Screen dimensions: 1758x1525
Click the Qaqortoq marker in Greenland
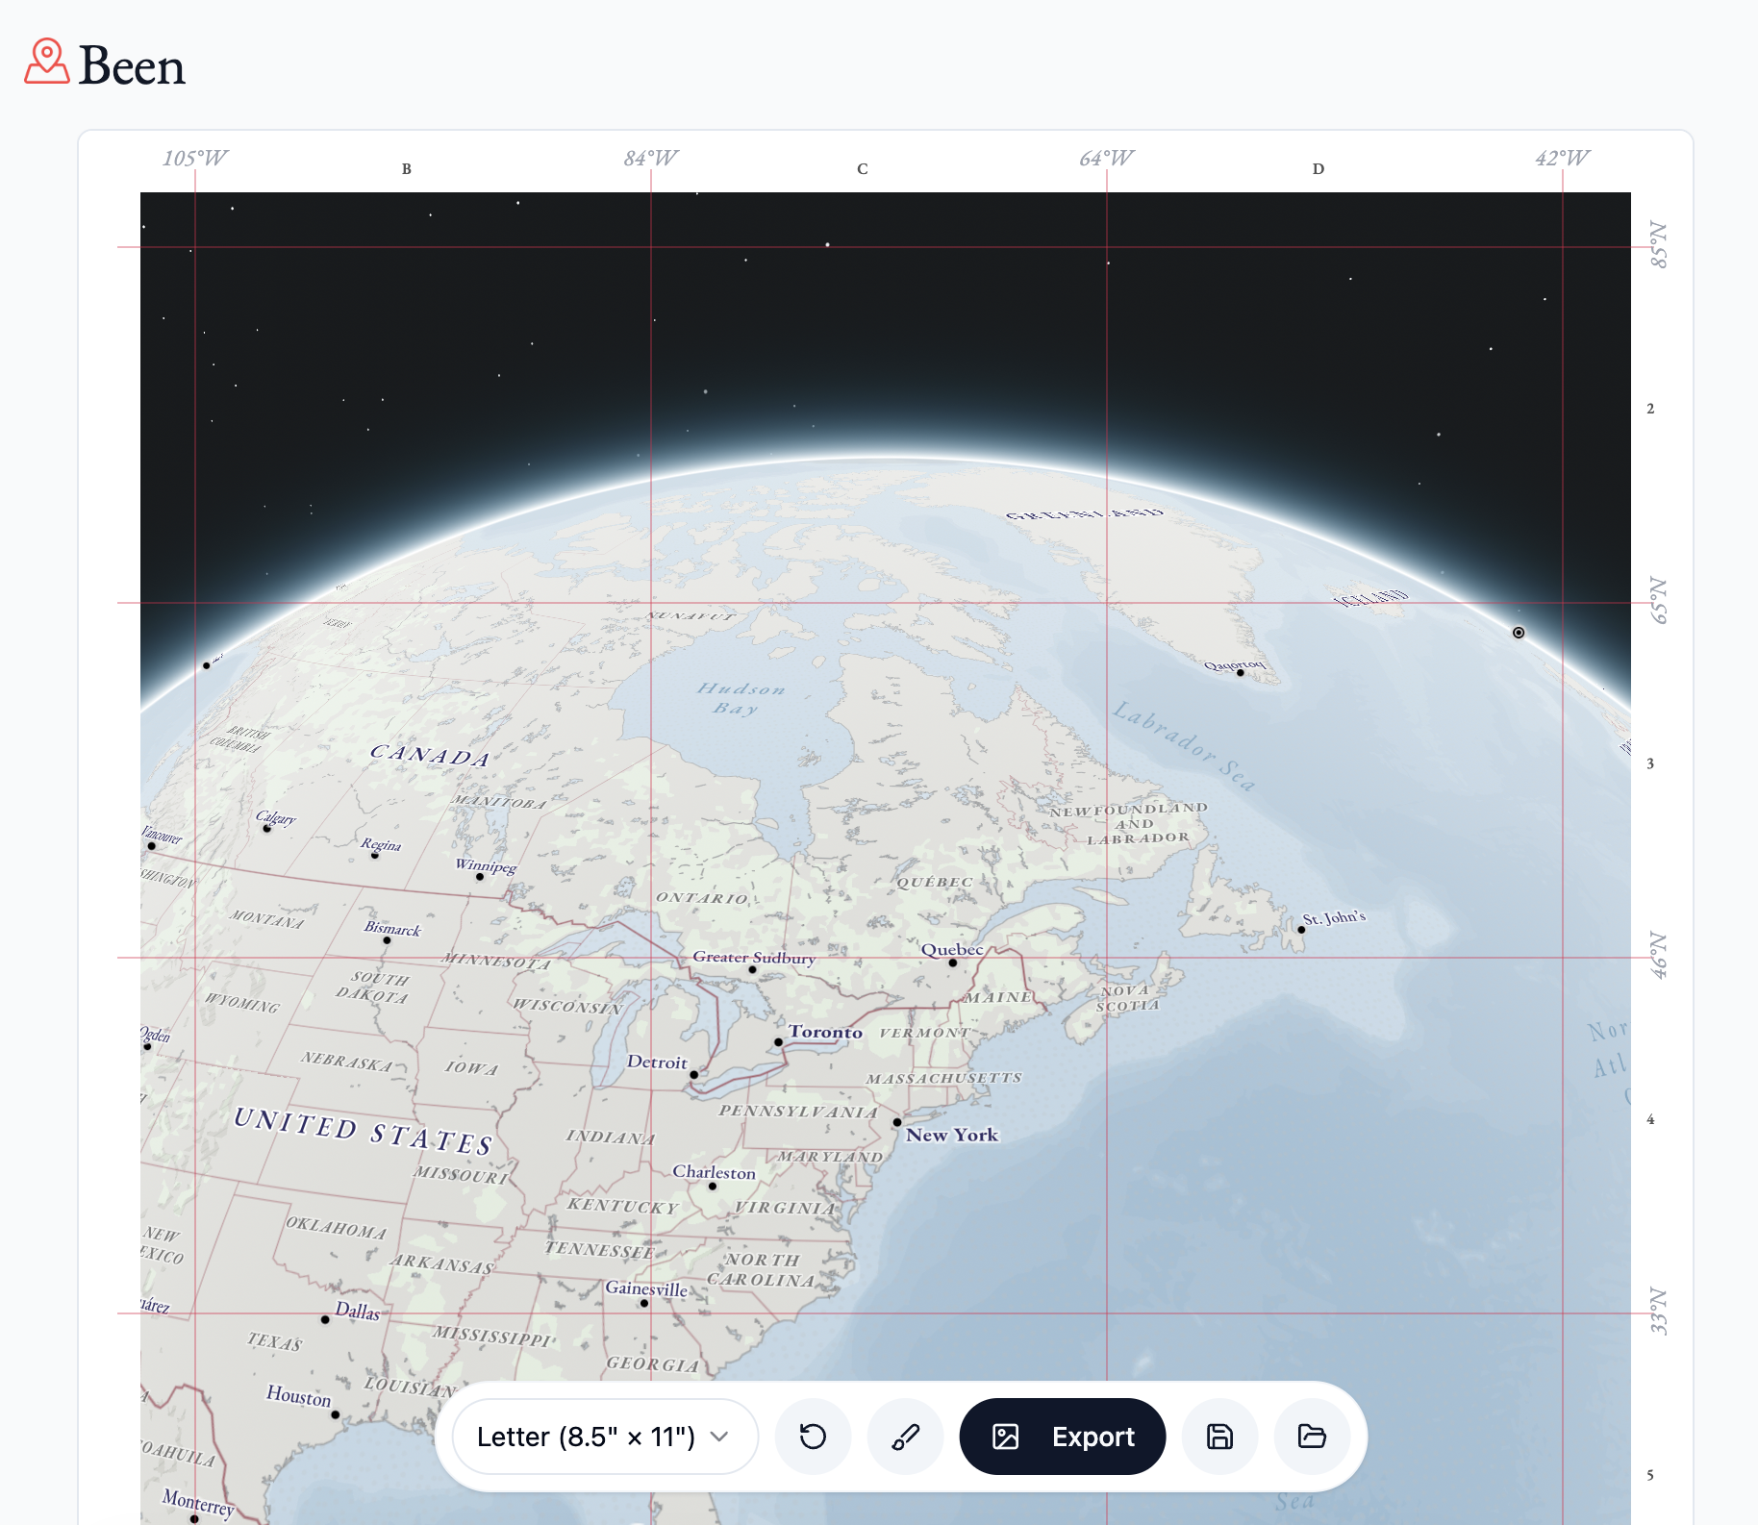[1241, 673]
